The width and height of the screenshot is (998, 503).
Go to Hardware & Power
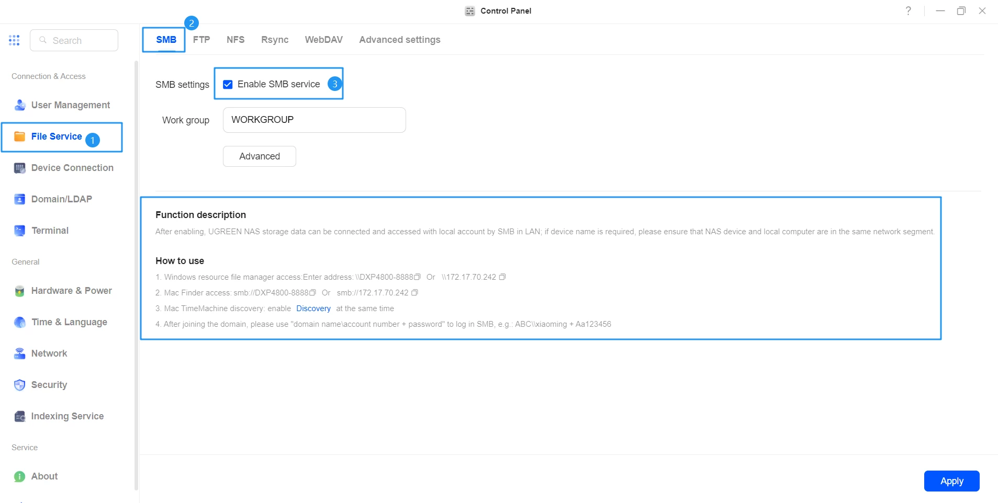point(62,291)
